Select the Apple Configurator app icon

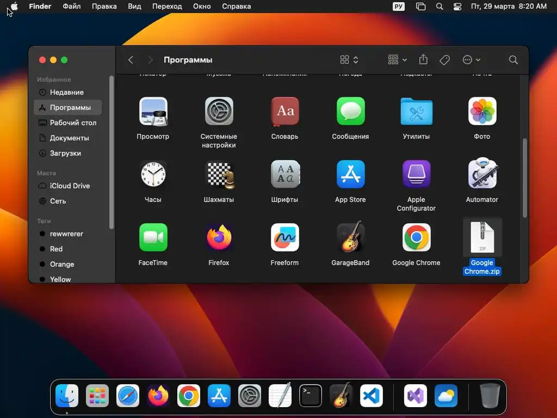coord(416,174)
